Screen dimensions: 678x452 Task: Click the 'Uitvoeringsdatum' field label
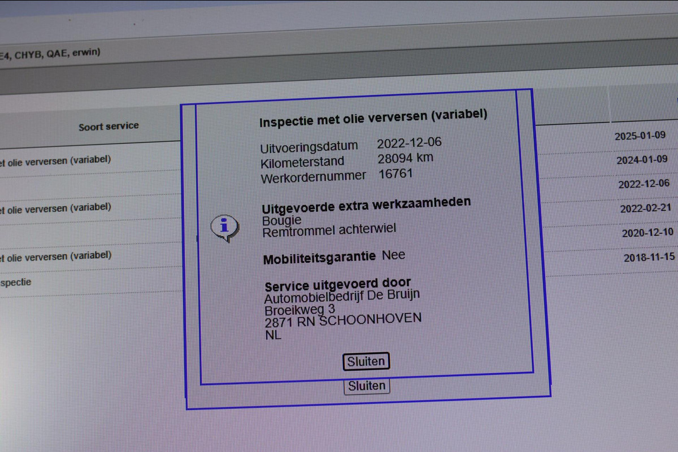click(x=309, y=147)
